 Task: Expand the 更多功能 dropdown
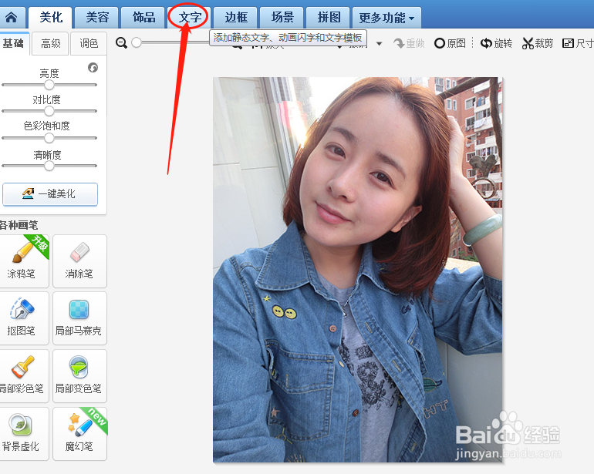(x=386, y=18)
